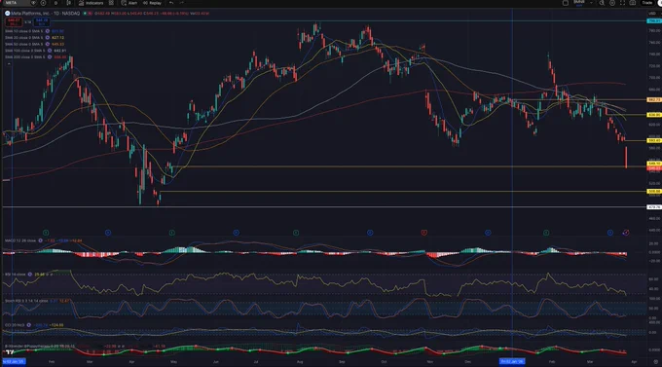Click the SMA 50 legend icon

48,44
